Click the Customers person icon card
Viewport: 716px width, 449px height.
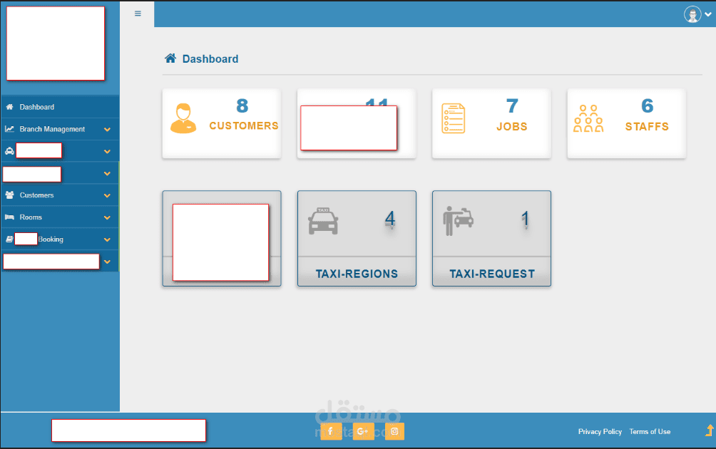[x=183, y=118]
